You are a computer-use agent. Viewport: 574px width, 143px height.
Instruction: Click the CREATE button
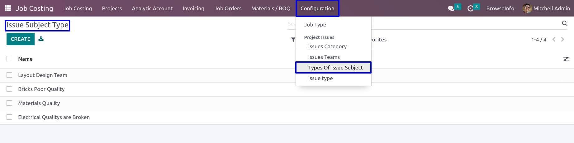(21, 39)
